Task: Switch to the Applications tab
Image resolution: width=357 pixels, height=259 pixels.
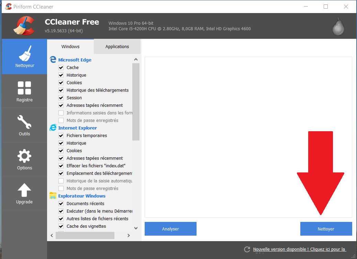Action: (117, 46)
